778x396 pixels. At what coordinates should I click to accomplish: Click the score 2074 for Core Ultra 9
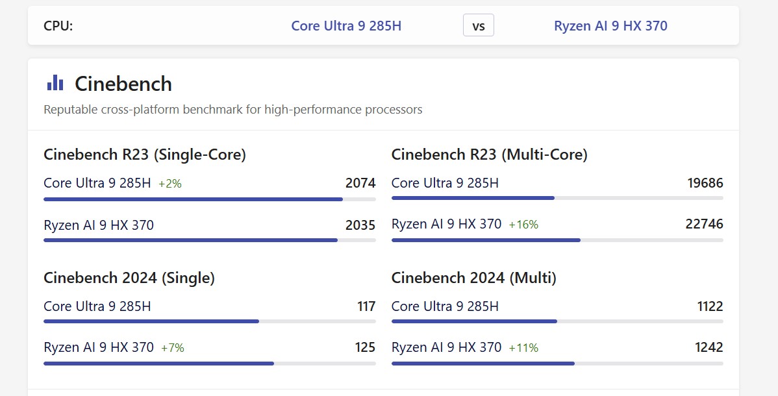362,183
